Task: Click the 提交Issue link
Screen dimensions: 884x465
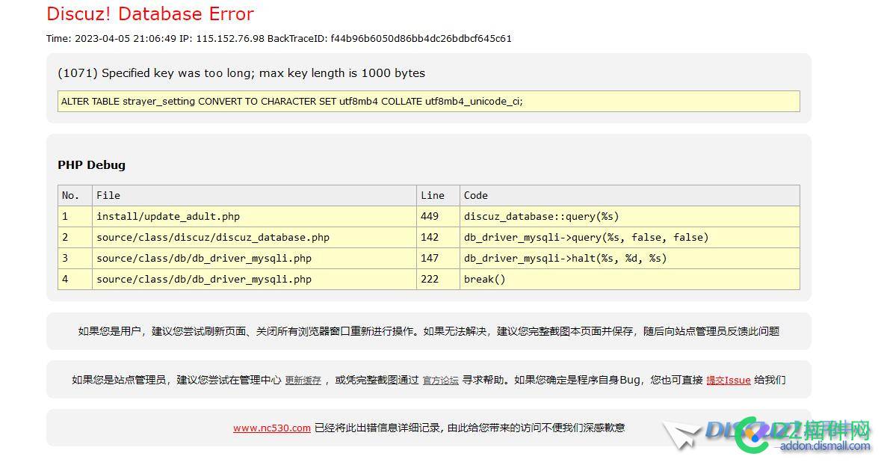Action: (728, 380)
